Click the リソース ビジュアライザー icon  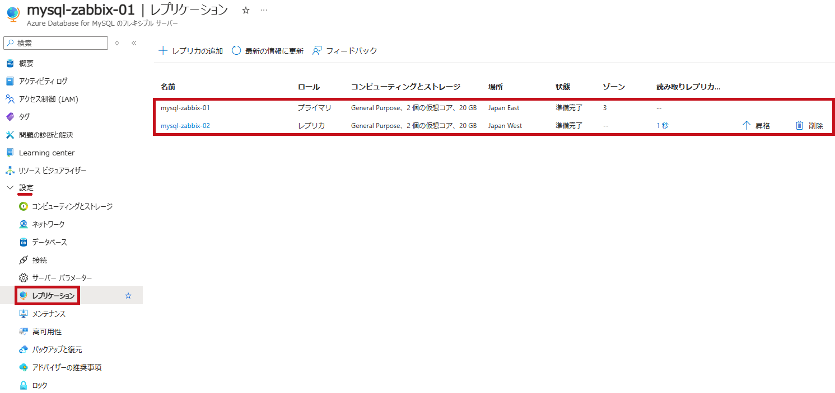point(10,171)
